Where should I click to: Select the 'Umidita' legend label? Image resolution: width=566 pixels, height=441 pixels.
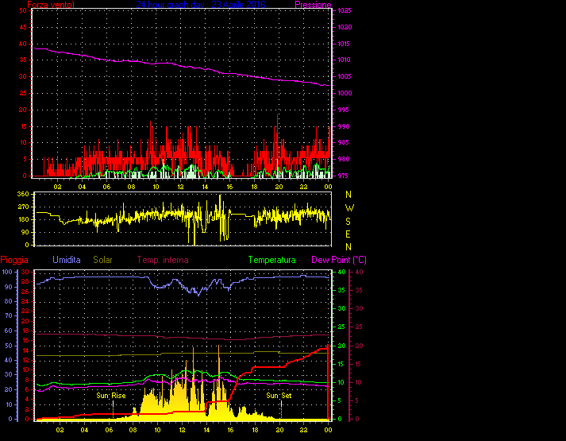coord(67,260)
